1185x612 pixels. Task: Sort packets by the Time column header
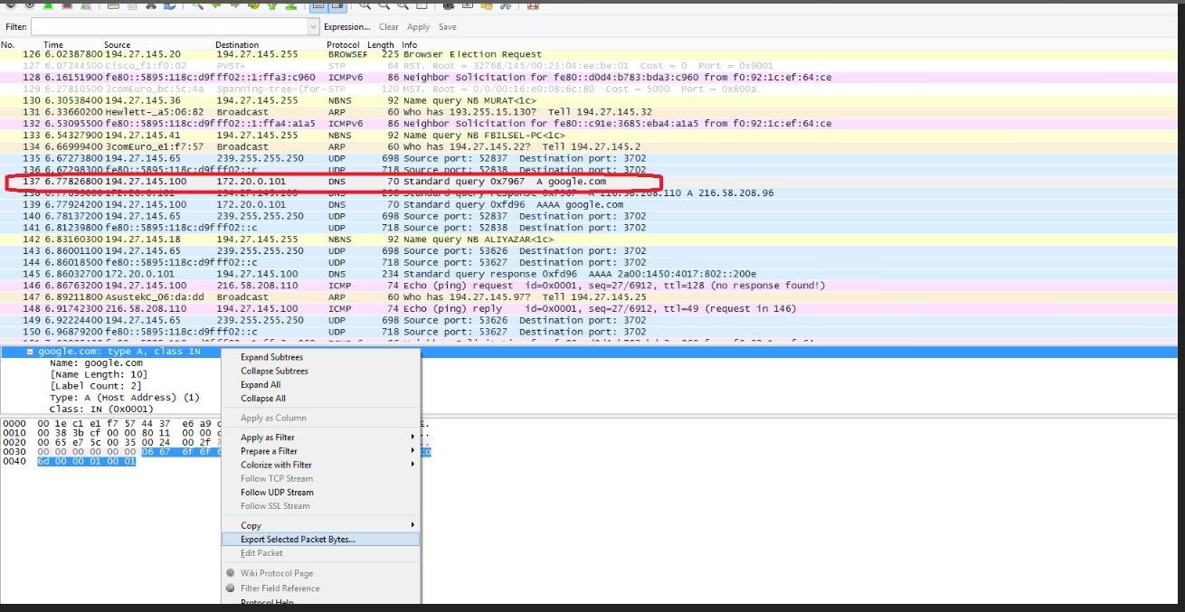point(53,44)
